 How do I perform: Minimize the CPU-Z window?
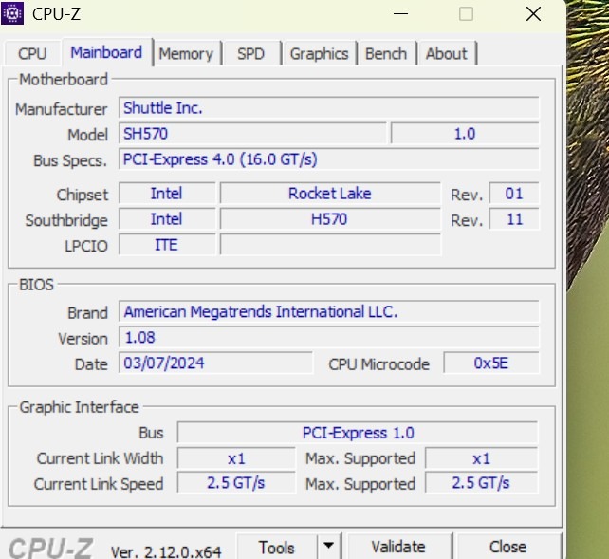[x=401, y=14]
